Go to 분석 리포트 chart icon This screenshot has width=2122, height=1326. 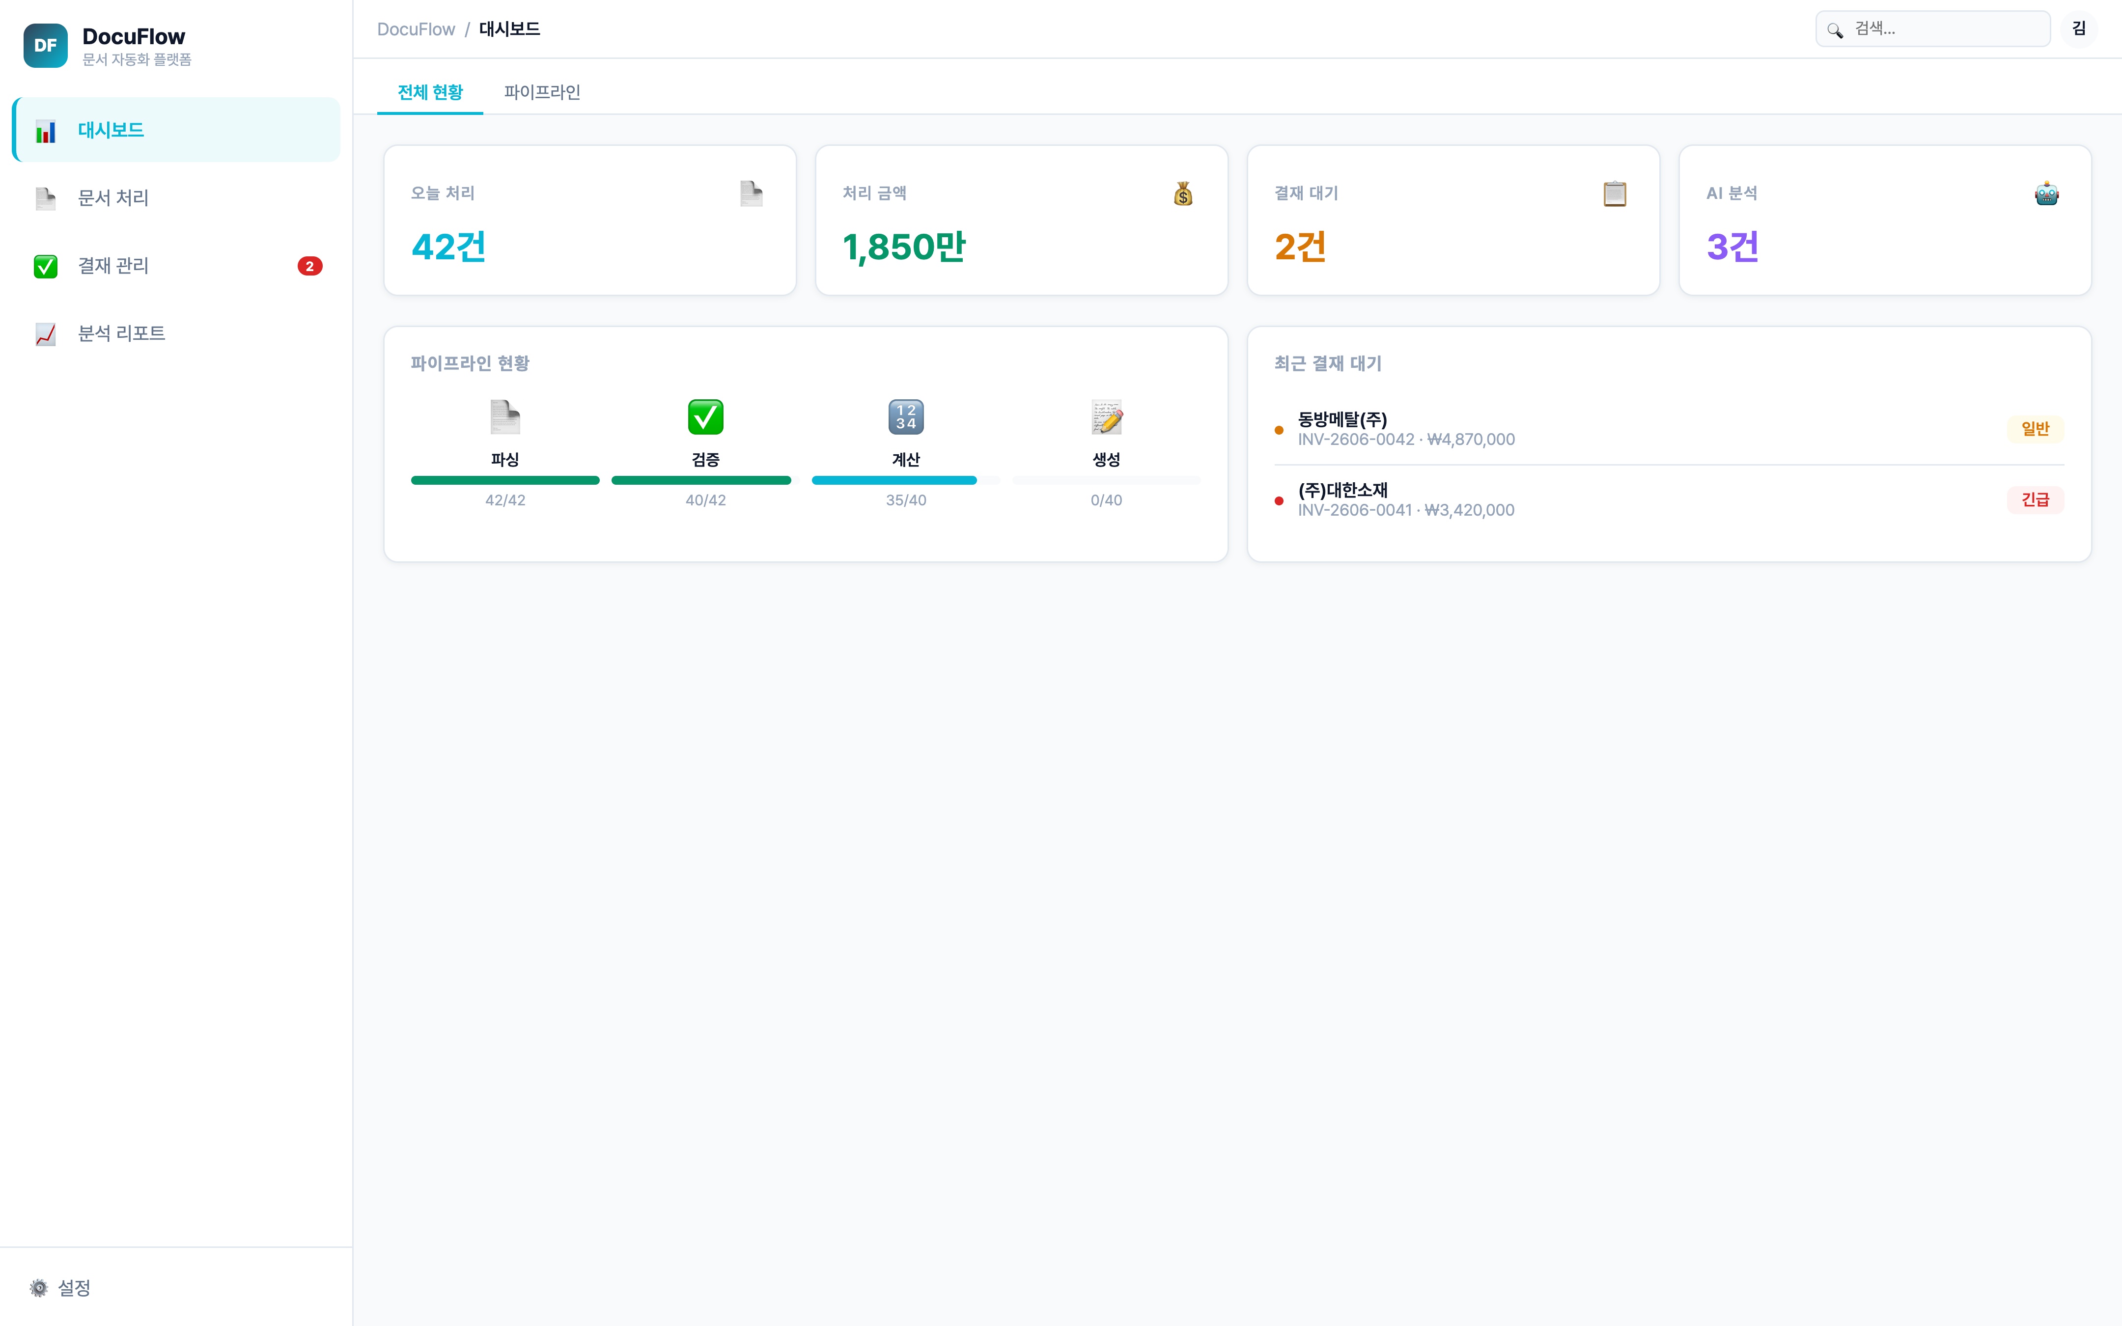point(46,334)
